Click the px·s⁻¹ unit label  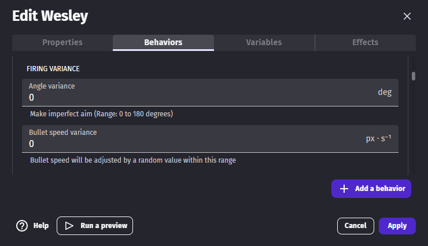point(379,139)
